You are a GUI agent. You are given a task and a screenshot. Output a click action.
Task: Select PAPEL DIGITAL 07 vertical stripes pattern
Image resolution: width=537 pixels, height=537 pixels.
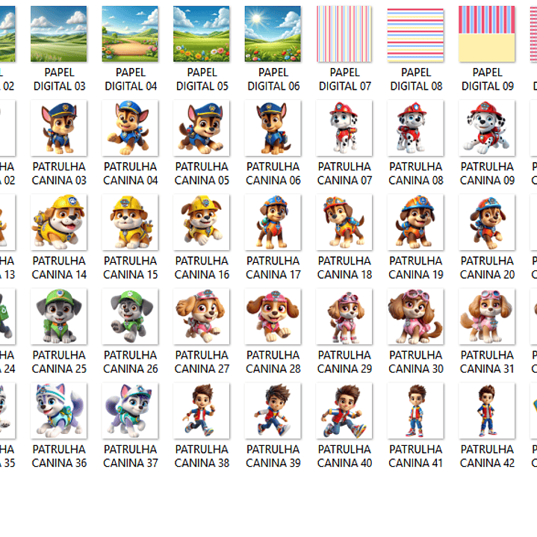point(344,34)
